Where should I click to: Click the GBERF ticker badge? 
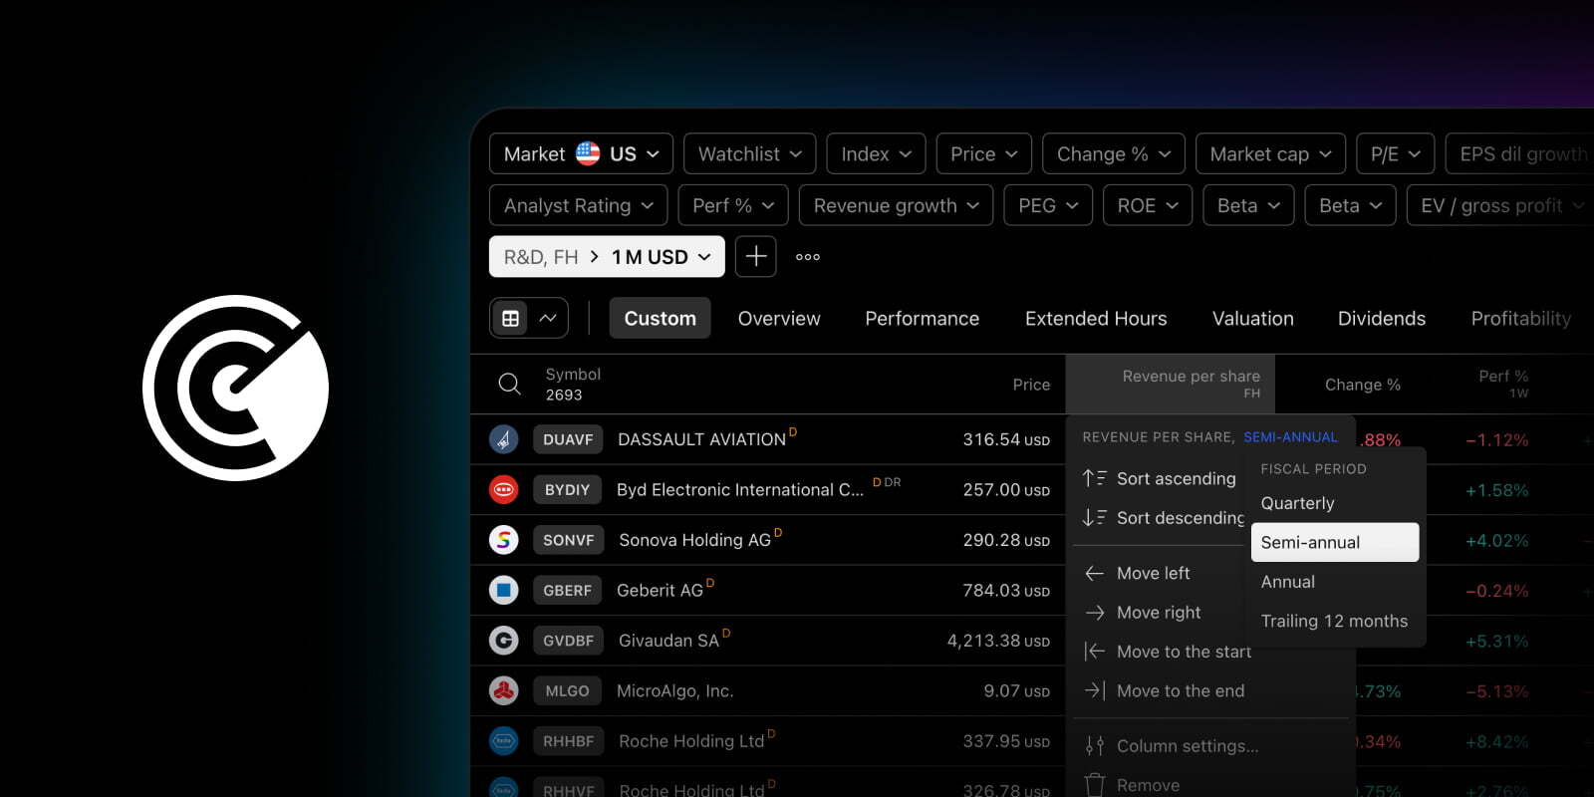568,591
